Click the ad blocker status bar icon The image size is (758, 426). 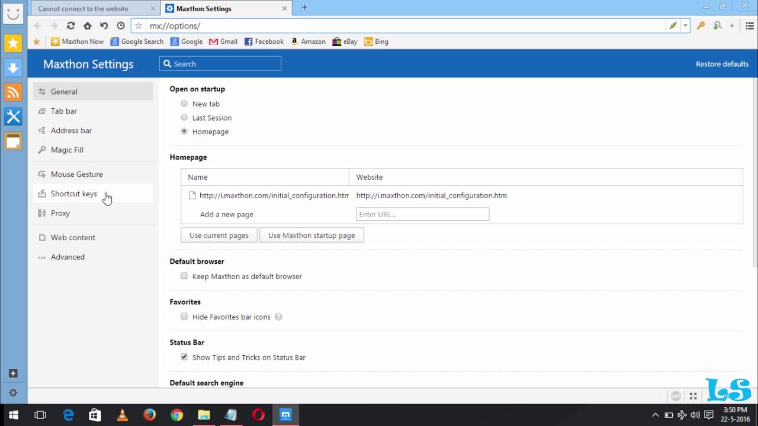point(676,396)
